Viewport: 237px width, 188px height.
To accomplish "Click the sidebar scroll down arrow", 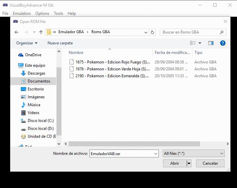I will tap(59, 144).
